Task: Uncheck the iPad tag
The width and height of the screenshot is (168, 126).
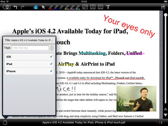Action: tap(29, 64)
